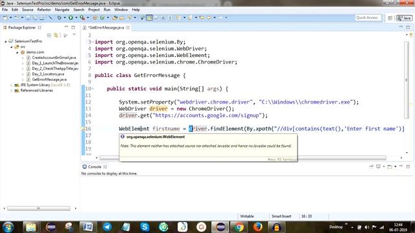Maximize the editor area
This screenshot has height=233, width=415.
408,27
